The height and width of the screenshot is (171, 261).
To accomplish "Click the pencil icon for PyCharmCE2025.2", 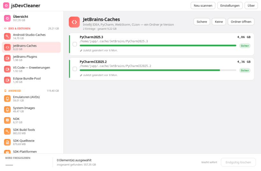I will [x=81, y=75].
